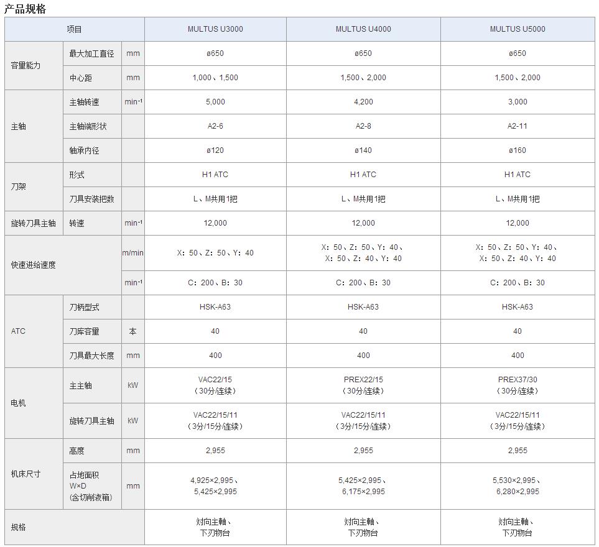Click the 主轴端形状 row label
This screenshot has height=547, width=599.
(88, 126)
